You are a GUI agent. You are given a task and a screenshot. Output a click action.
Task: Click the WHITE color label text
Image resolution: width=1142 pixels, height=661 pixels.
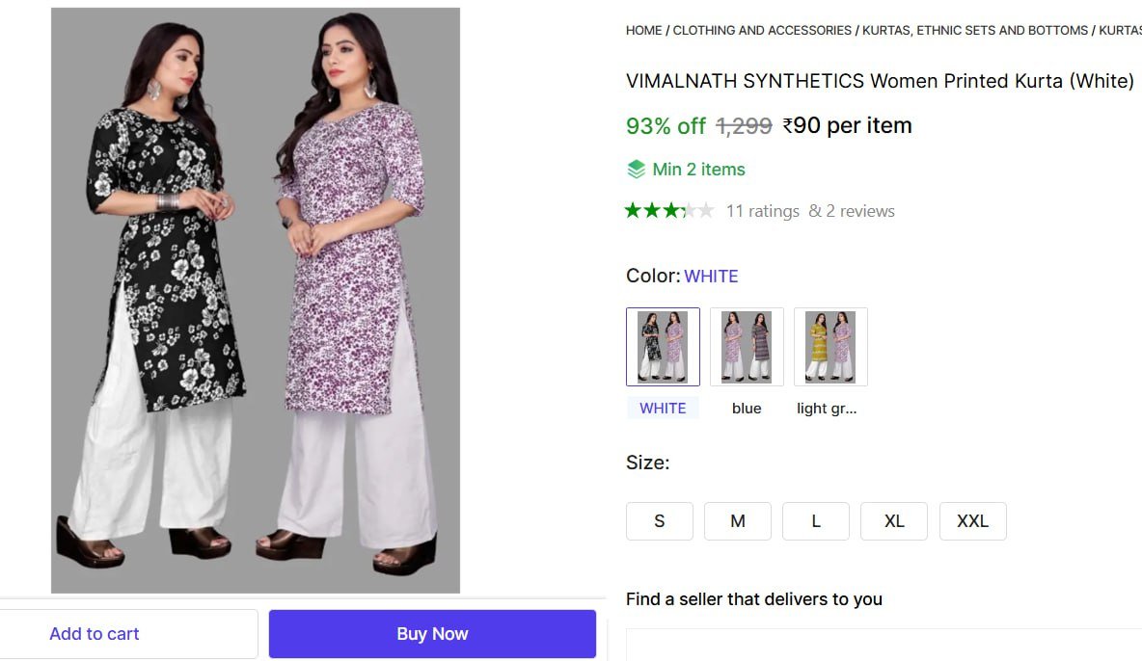[x=663, y=409]
